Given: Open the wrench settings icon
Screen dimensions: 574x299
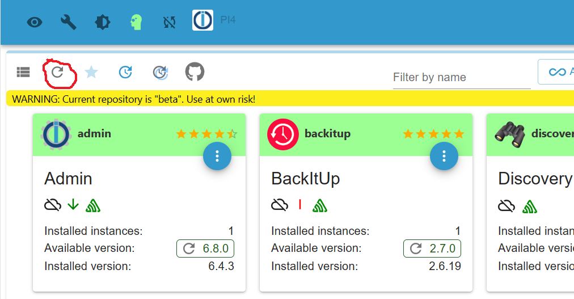Looking at the screenshot, I should pos(69,22).
